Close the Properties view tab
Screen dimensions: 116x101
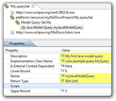click(x=28, y=43)
